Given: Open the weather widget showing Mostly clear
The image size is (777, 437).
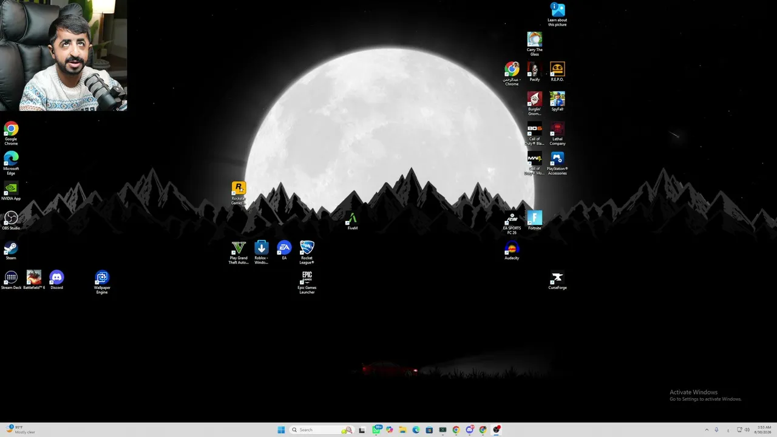Looking at the screenshot, I should (x=22, y=430).
